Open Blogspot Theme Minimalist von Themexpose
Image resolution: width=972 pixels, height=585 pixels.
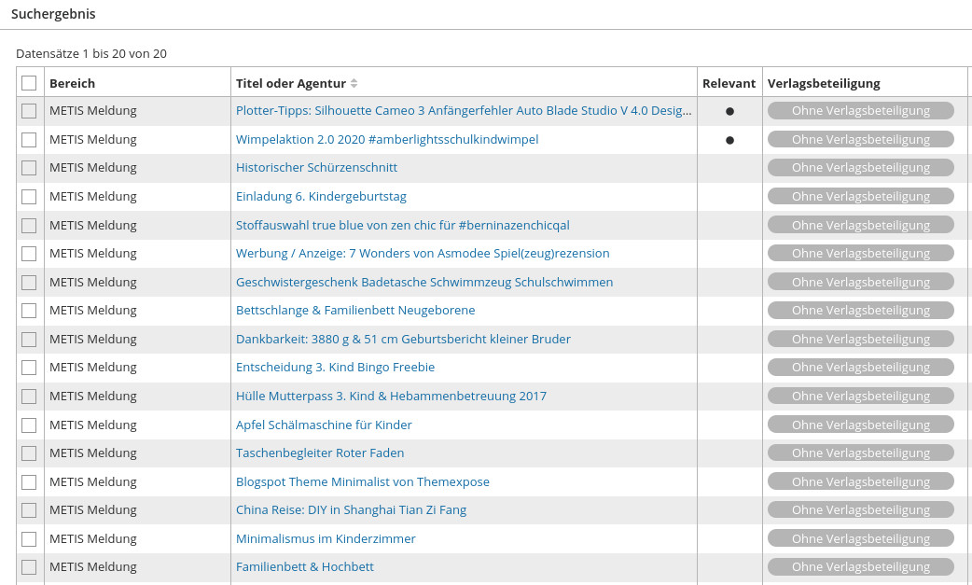point(363,481)
